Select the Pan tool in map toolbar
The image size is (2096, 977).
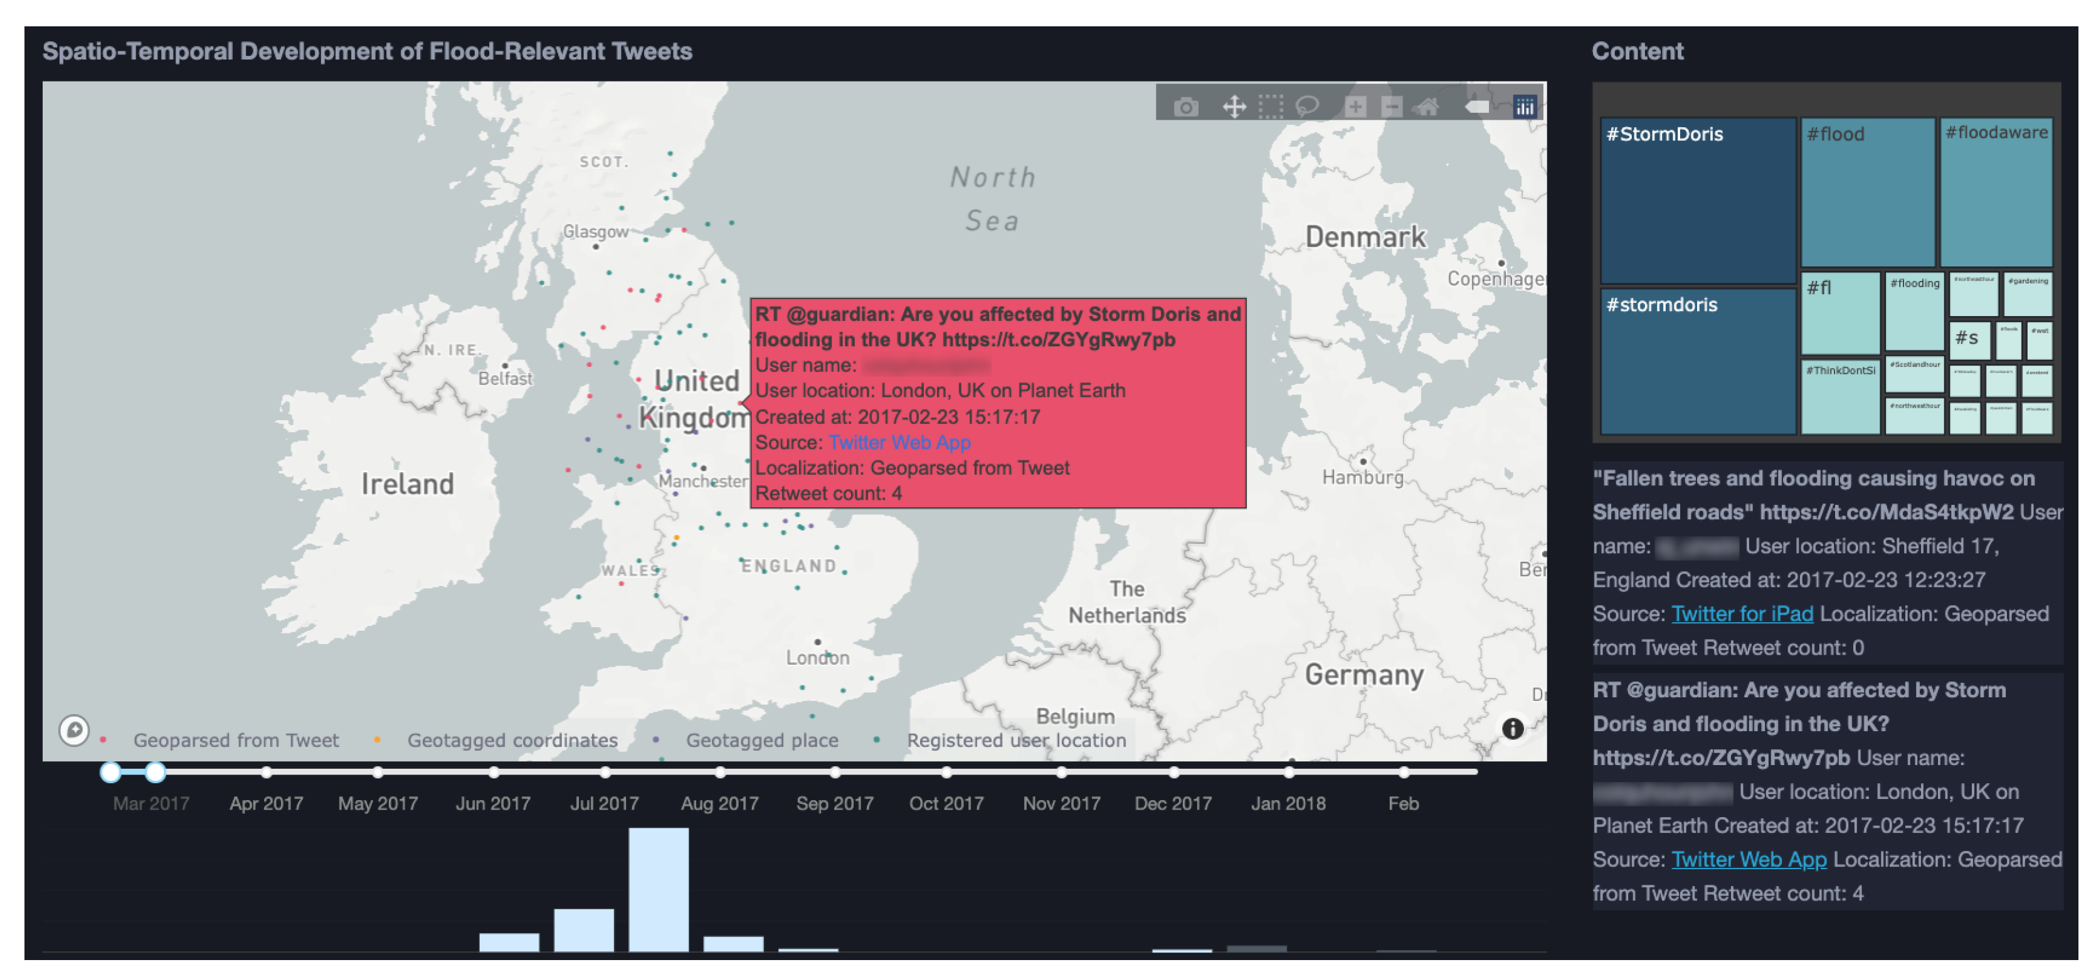[1234, 107]
